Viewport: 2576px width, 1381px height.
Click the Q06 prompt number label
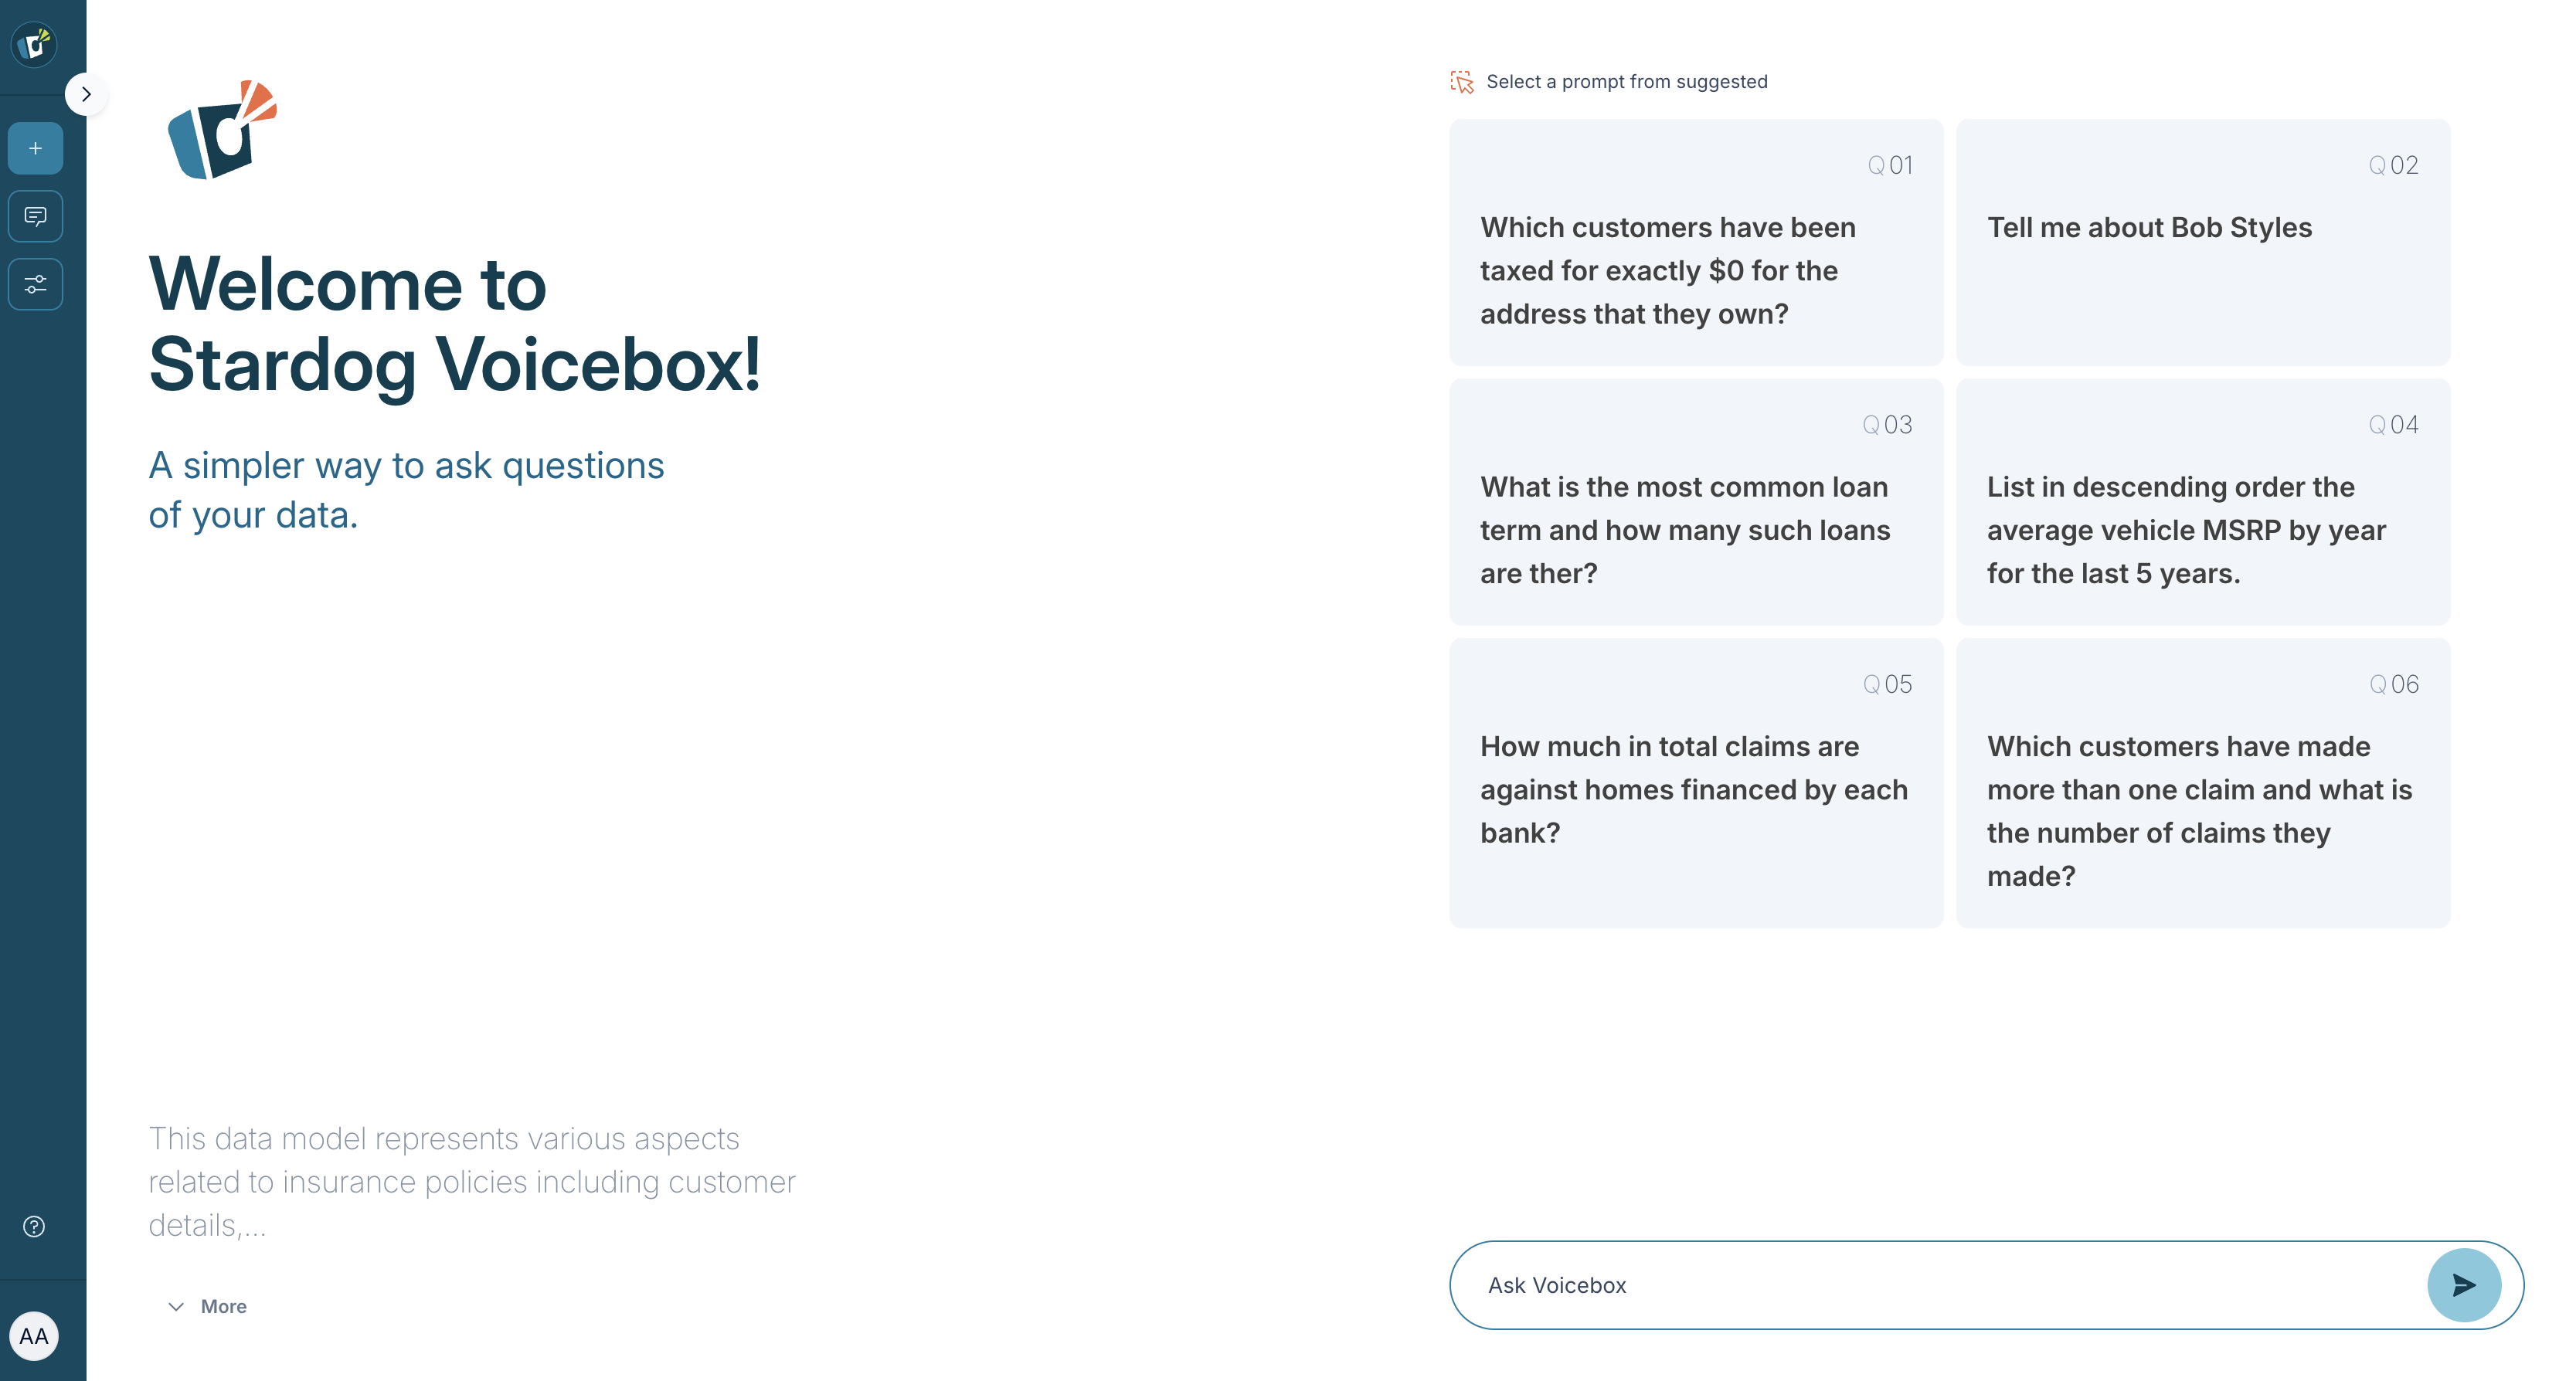point(2394,684)
